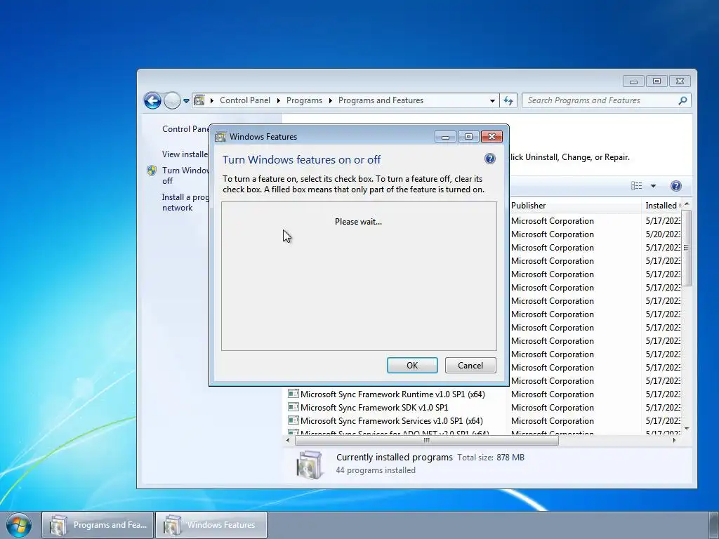Click the installed programs details pane icon
Viewport: 719px width, 539px height.
pyautogui.click(x=309, y=465)
